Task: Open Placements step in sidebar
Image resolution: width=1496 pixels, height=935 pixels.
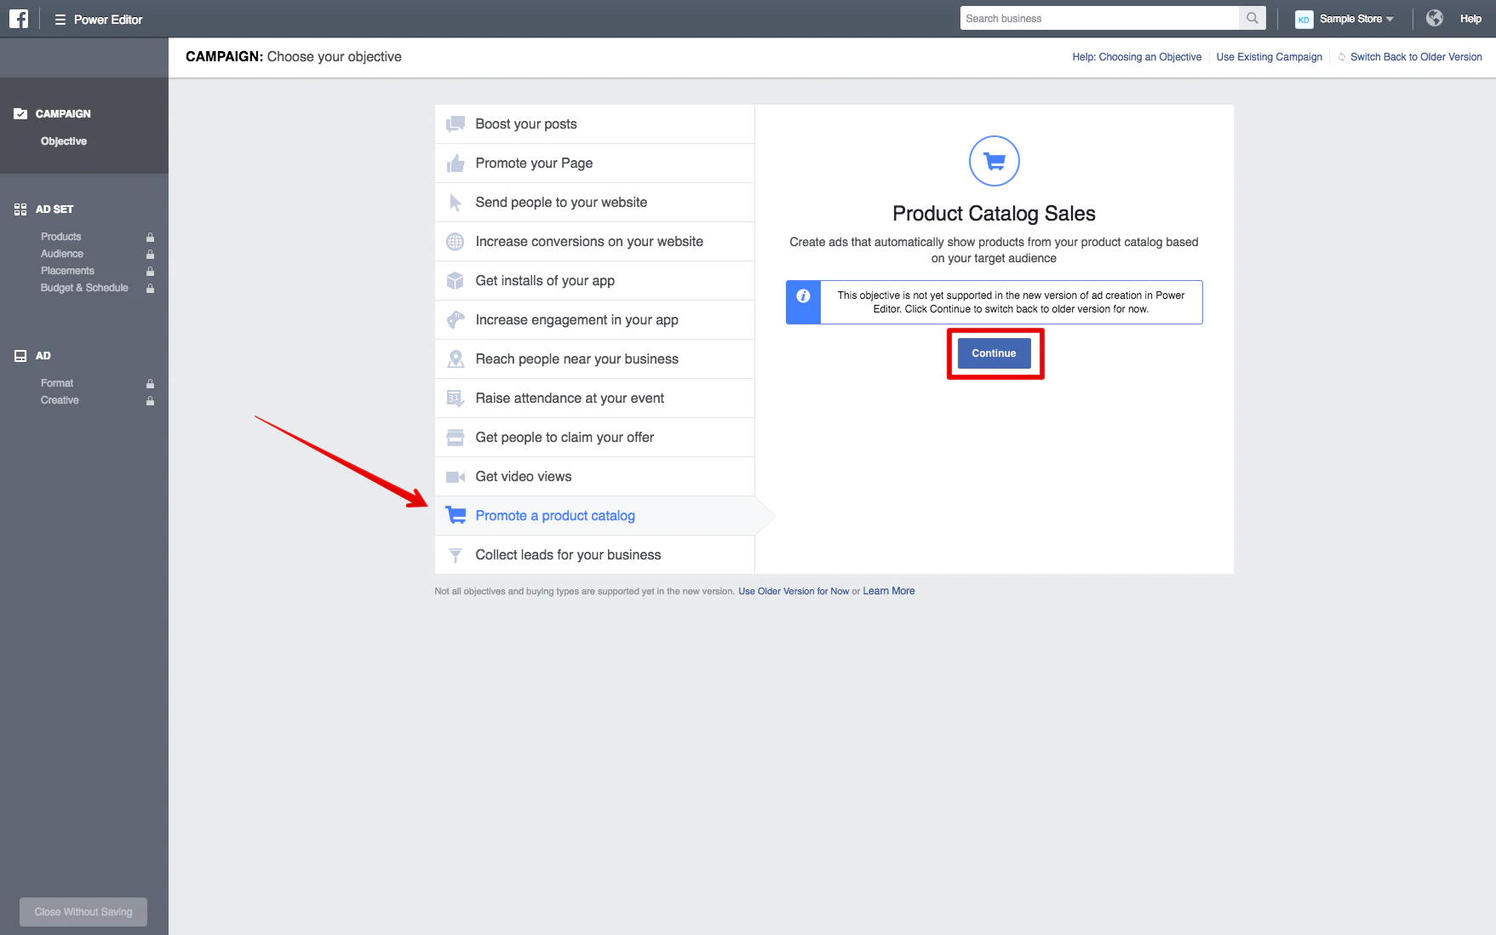Action: click(67, 271)
